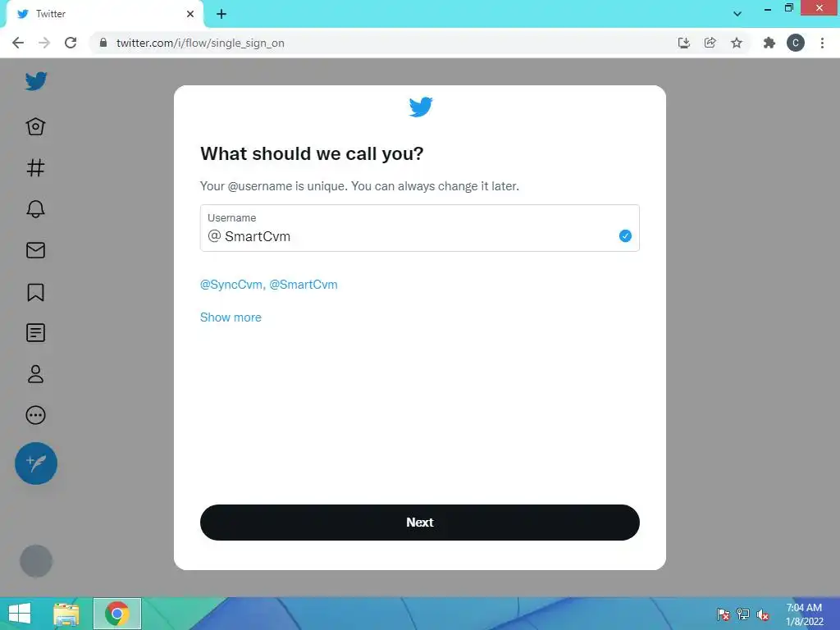Screen dimensions: 840x630
Task: Open a new tab with plus button
Action: (221, 14)
